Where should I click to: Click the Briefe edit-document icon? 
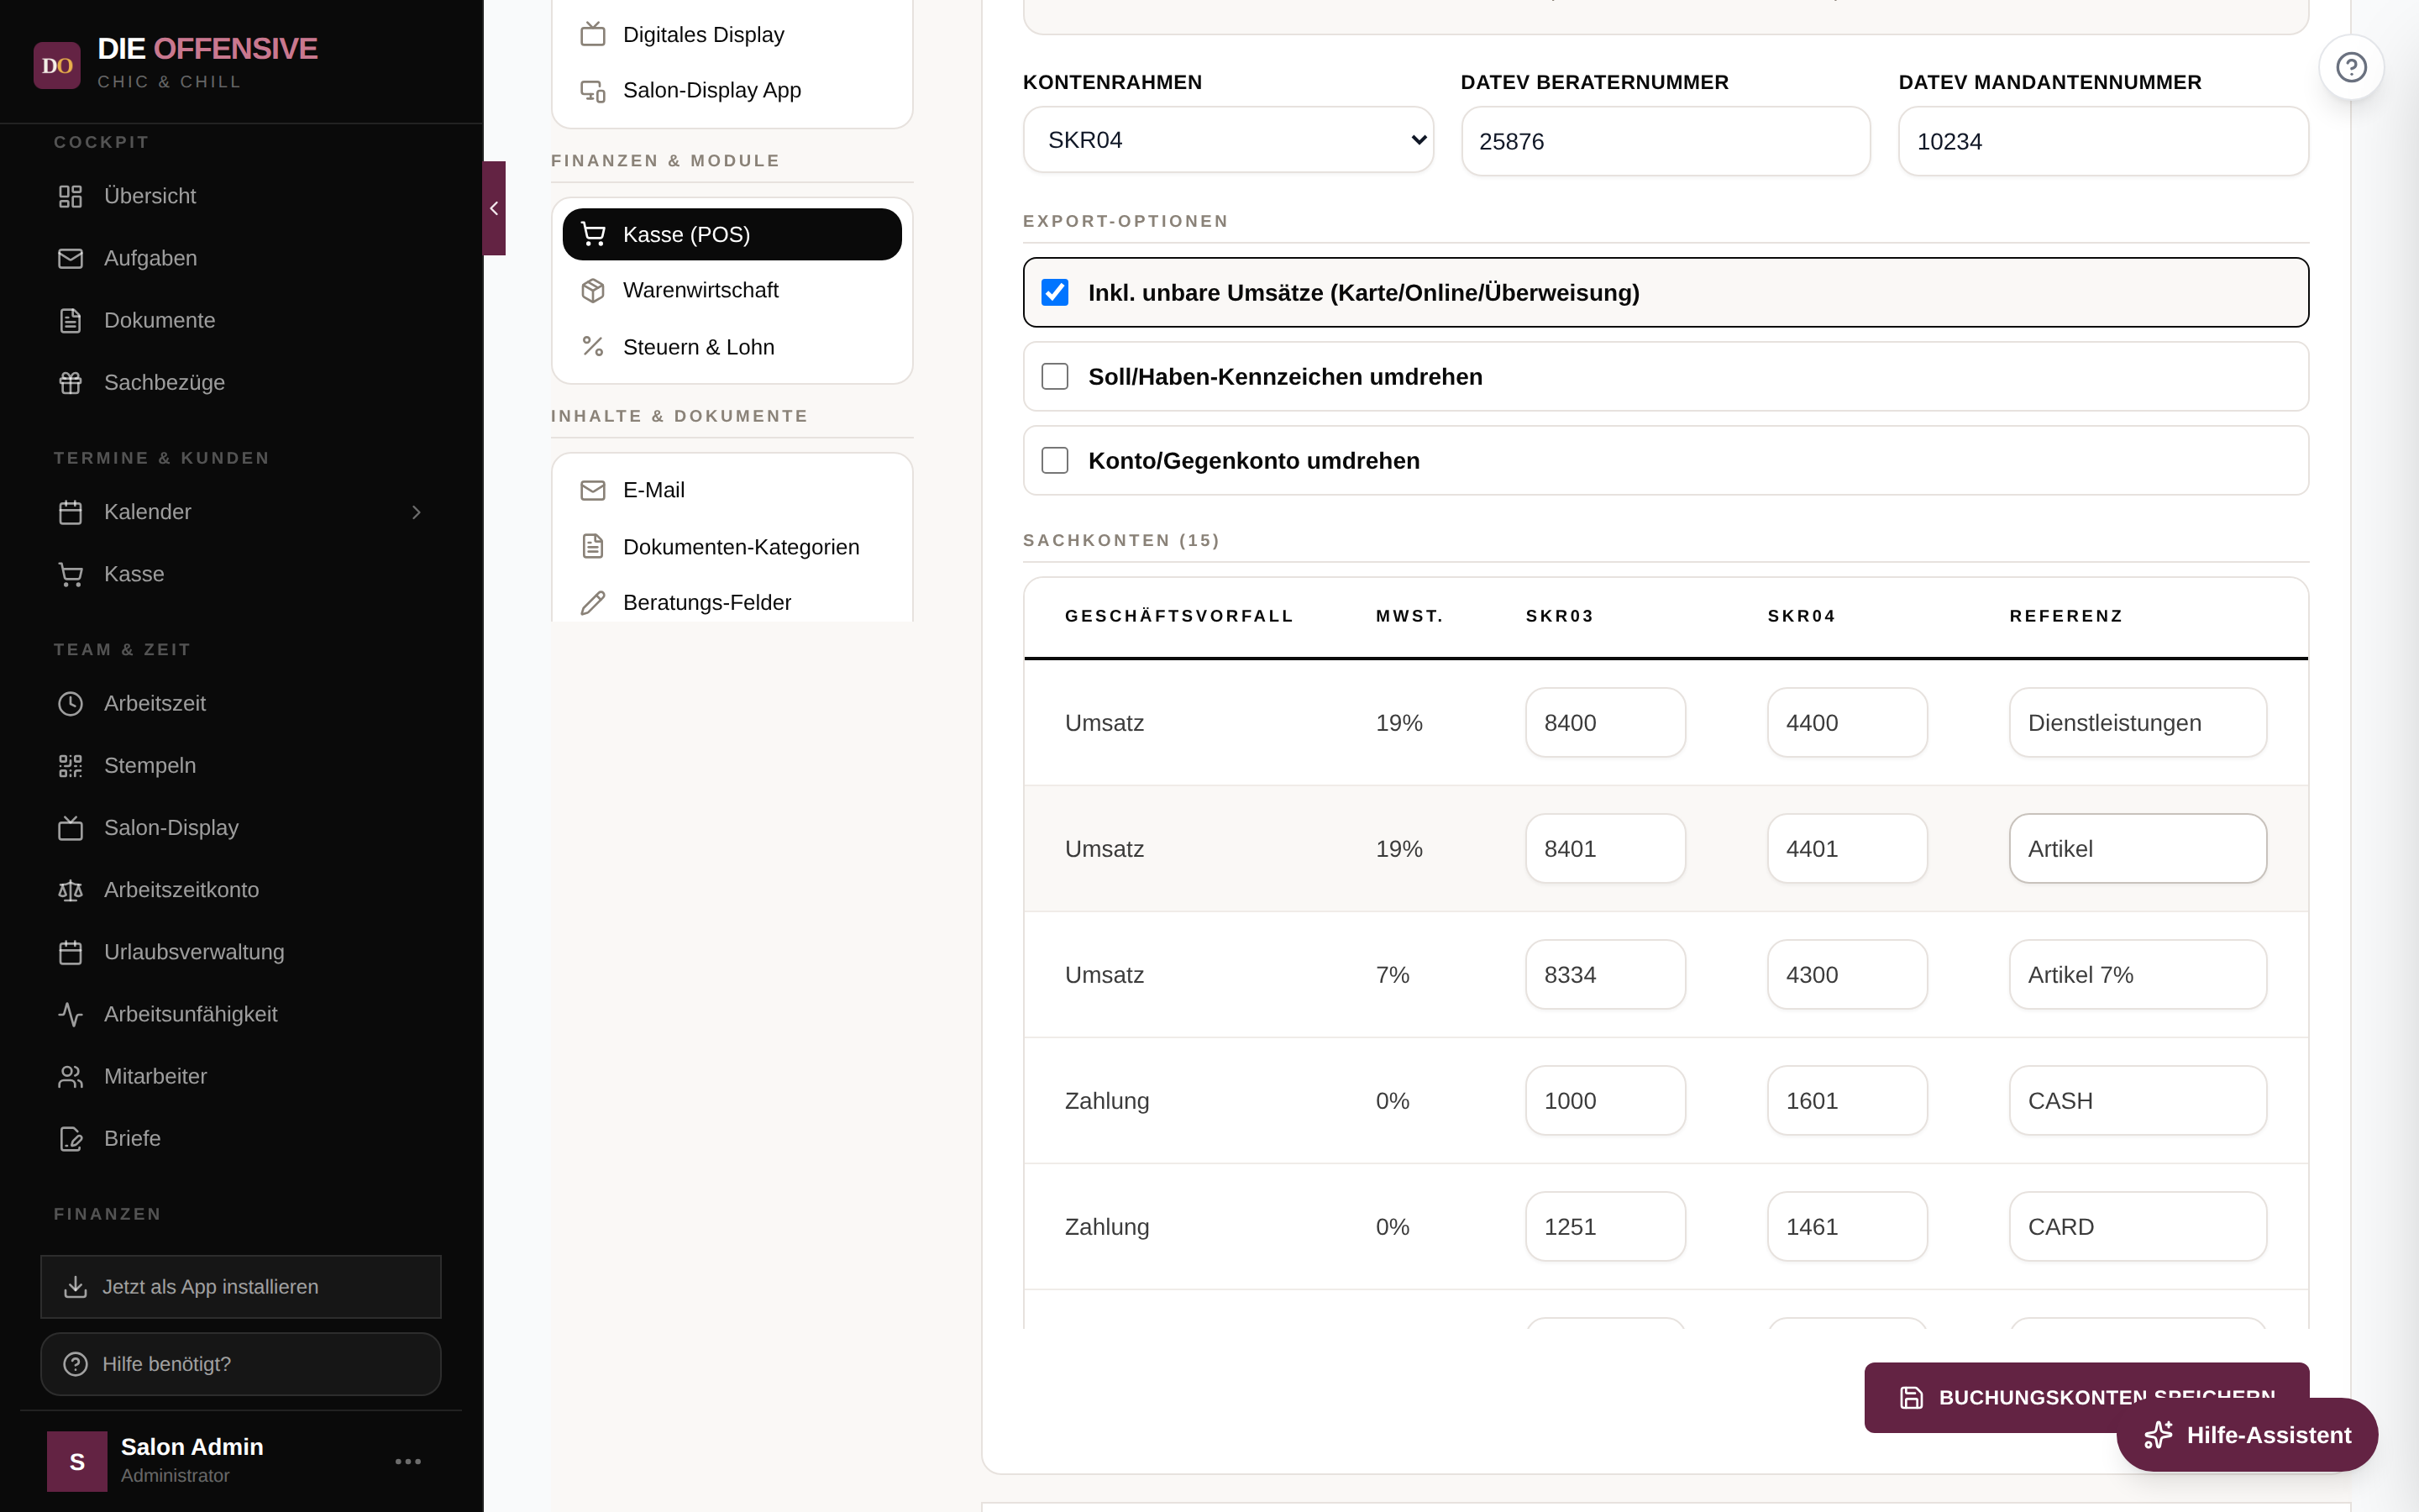pos(70,1138)
